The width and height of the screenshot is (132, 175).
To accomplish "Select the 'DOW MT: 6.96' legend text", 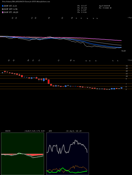I will click(x=11, y=9).
